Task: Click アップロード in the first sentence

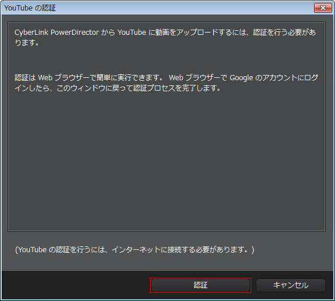Action: pos(197,33)
